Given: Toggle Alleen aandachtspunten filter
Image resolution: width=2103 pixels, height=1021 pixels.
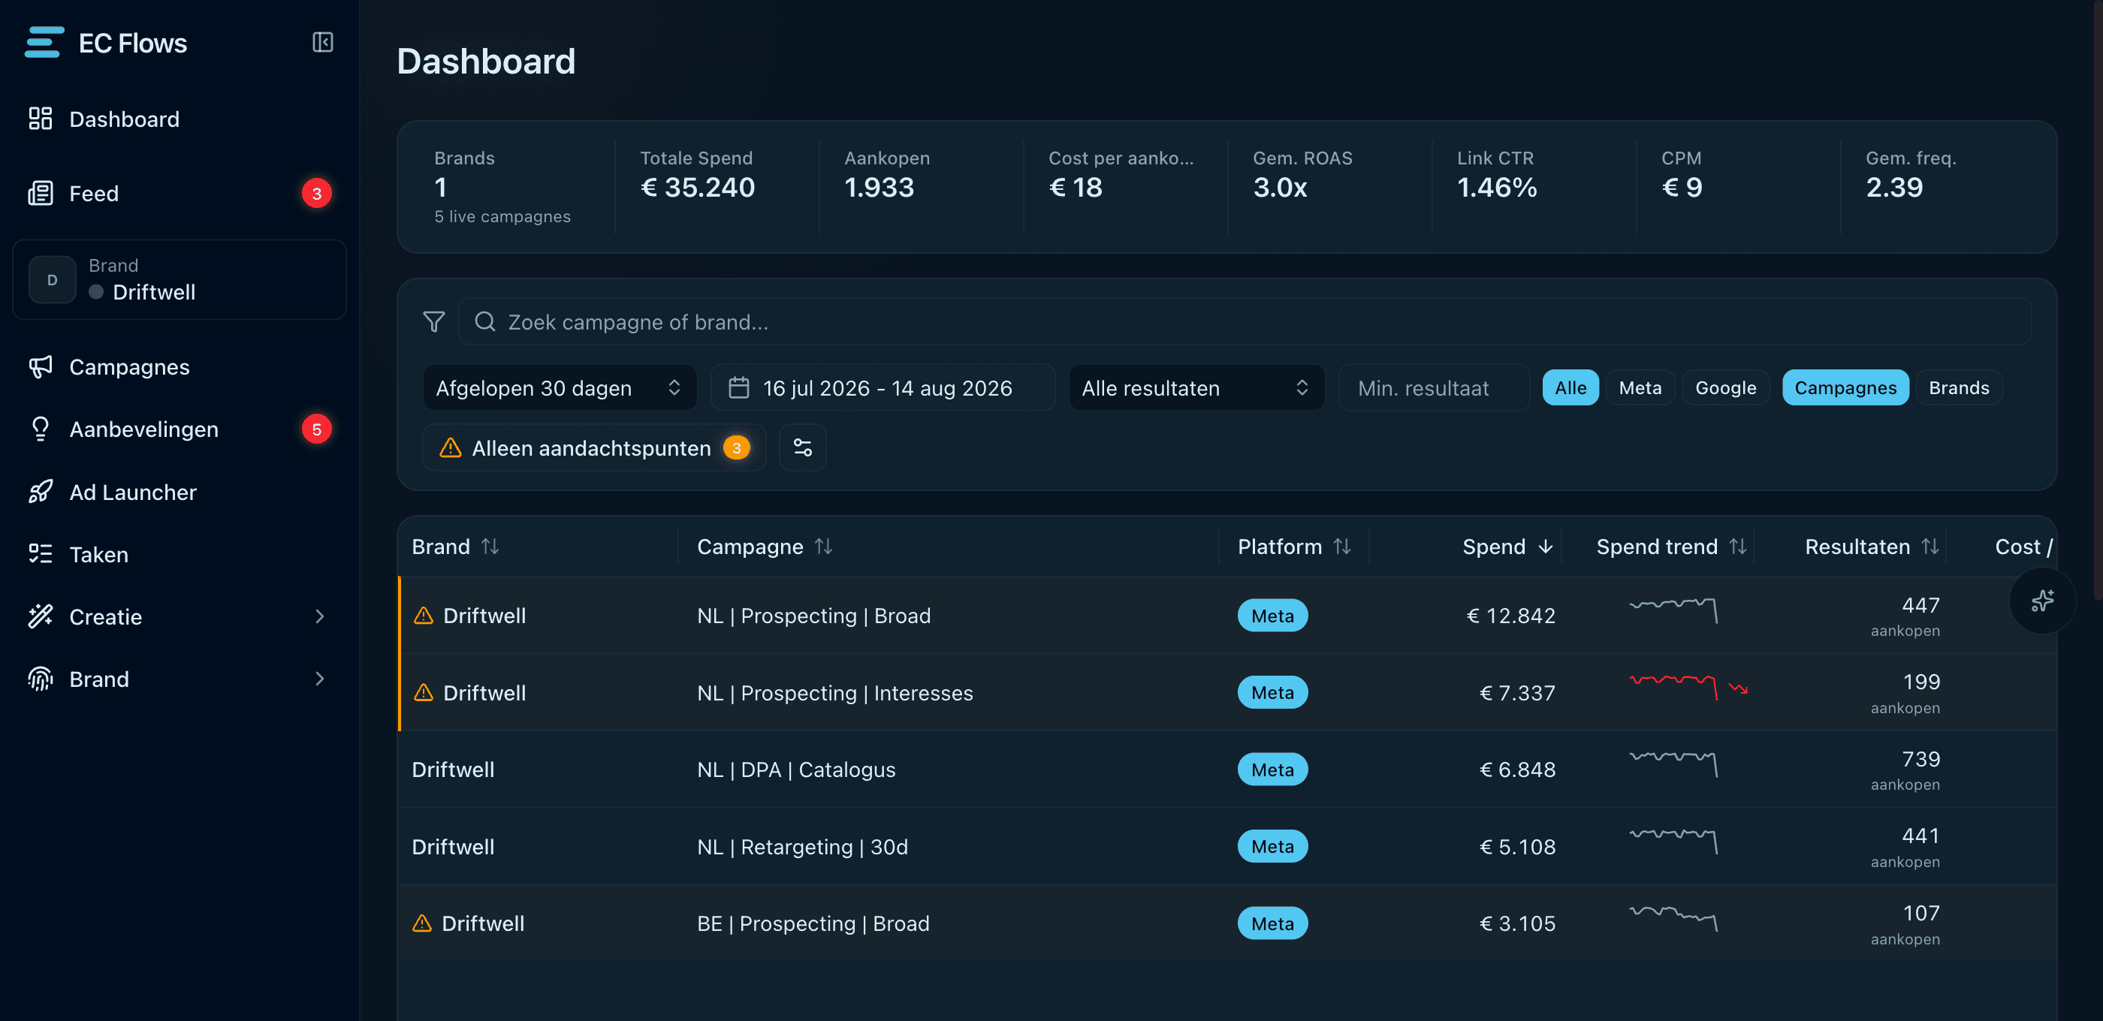Looking at the screenshot, I should [594, 447].
